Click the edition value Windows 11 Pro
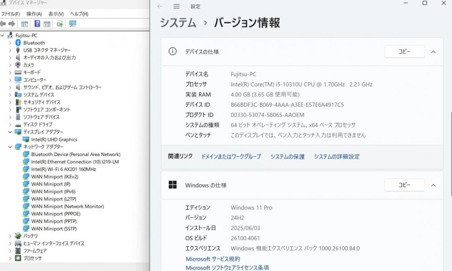The width and height of the screenshot is (452, 271). pos(251,207)
